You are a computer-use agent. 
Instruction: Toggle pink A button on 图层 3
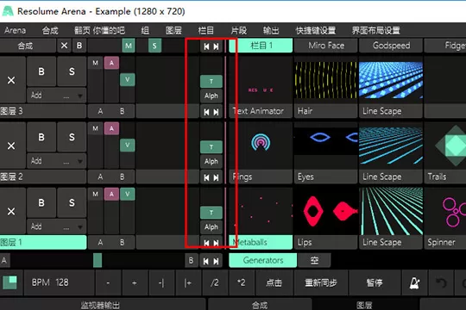pyautogui.click(x=111, y=63)
